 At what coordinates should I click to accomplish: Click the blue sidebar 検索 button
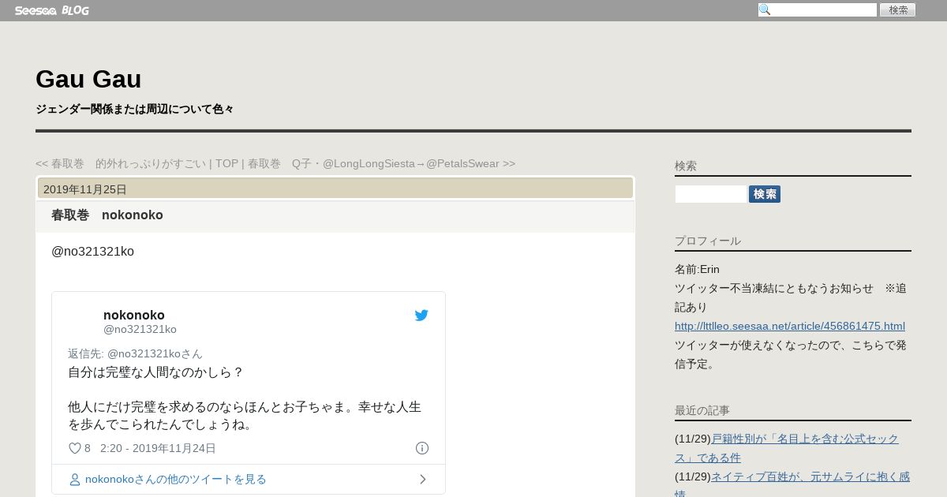pyautogui.click(x=765, y=194)
